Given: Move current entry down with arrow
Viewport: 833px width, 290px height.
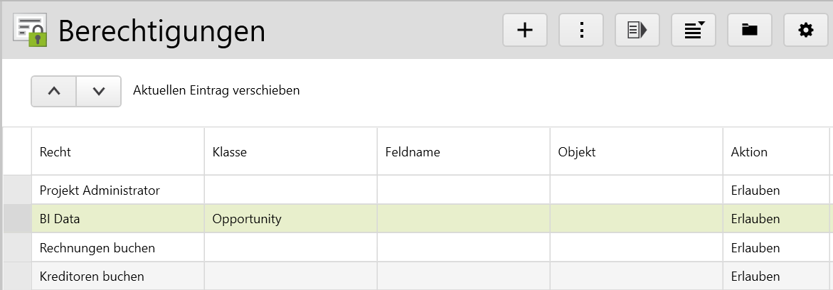Looking at the screenshot, I should pos(99,91).
